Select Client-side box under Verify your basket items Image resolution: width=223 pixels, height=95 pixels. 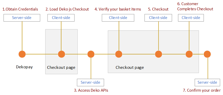[118, 18]
